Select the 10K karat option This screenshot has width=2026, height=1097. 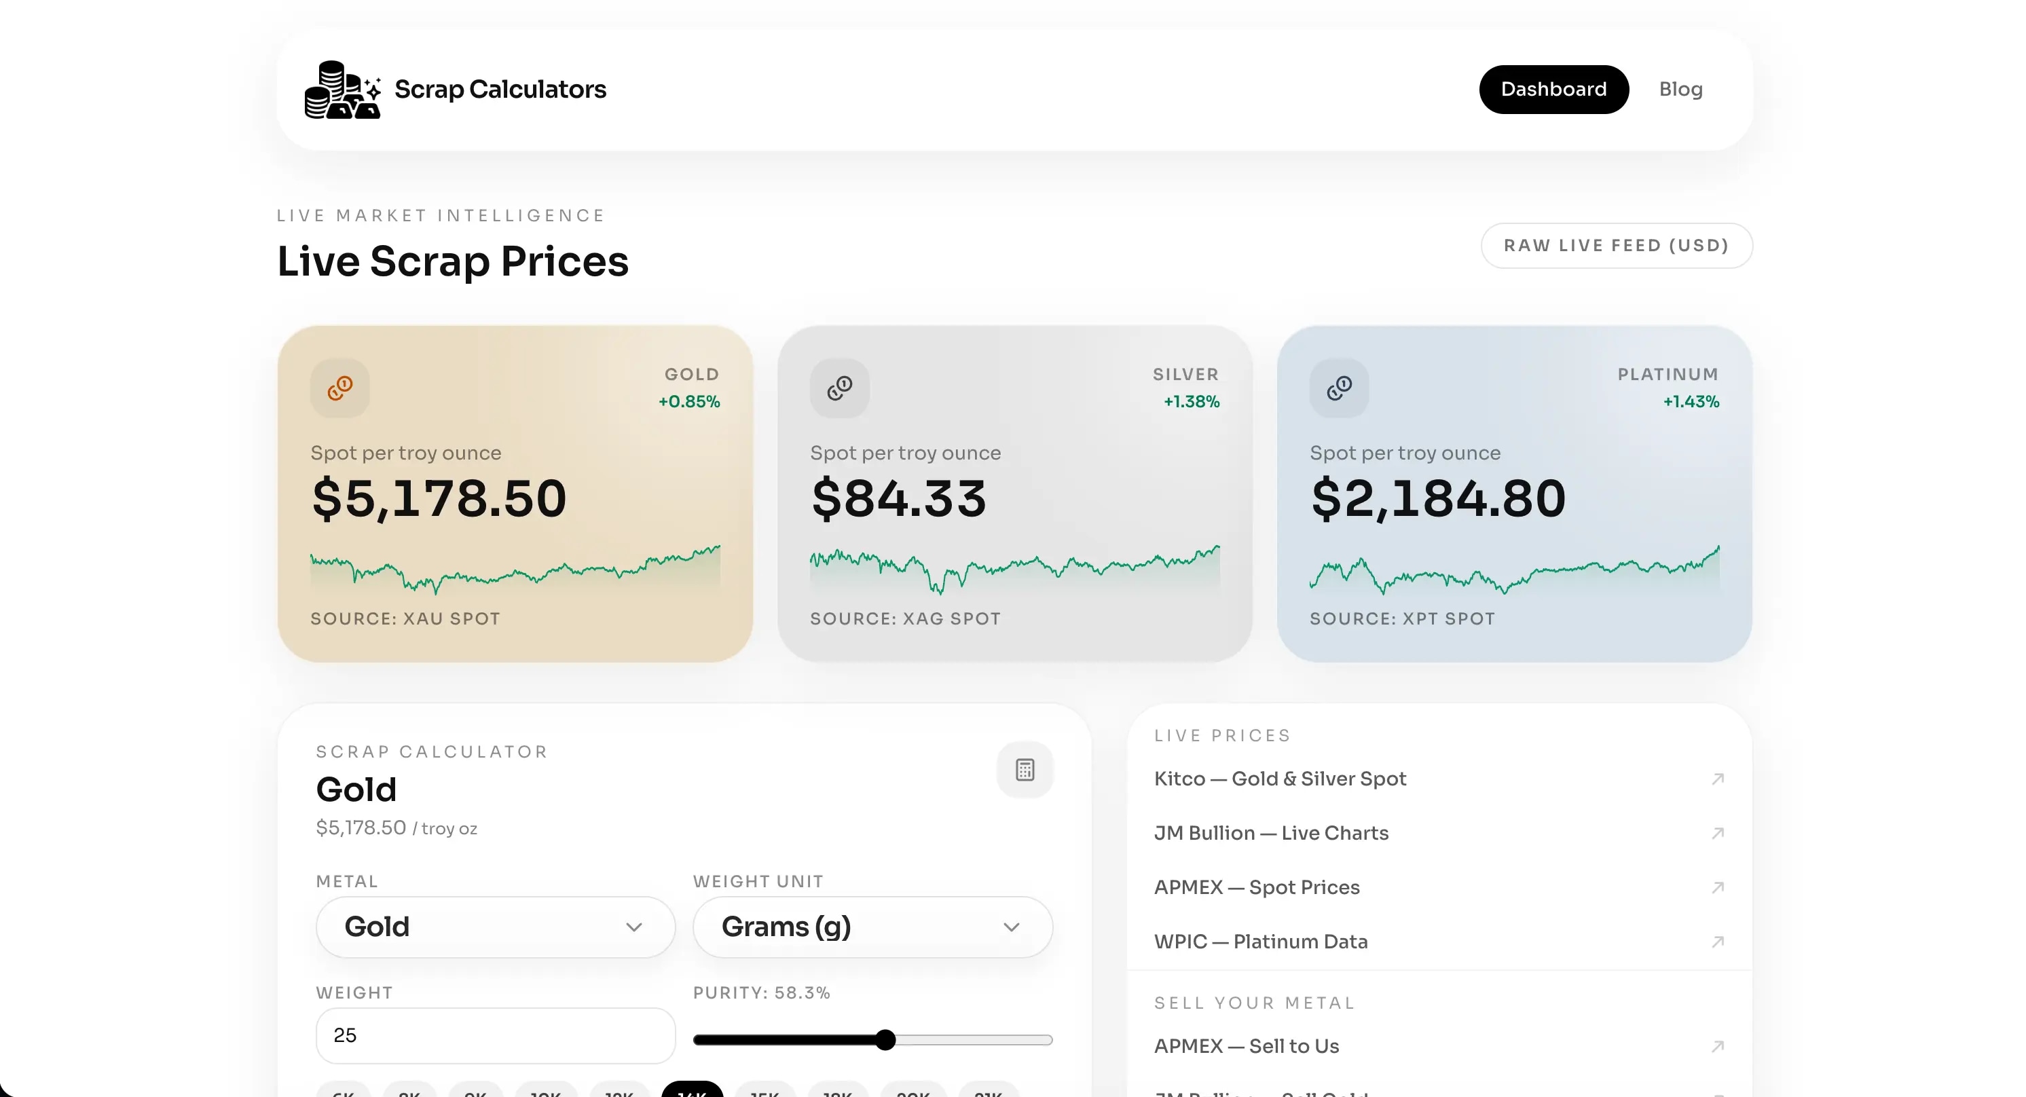(x=546, y=1092)
